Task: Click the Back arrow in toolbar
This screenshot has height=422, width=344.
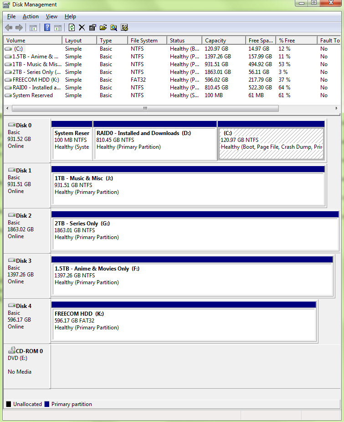Action: pyautogui.click(x=9, y=27)
